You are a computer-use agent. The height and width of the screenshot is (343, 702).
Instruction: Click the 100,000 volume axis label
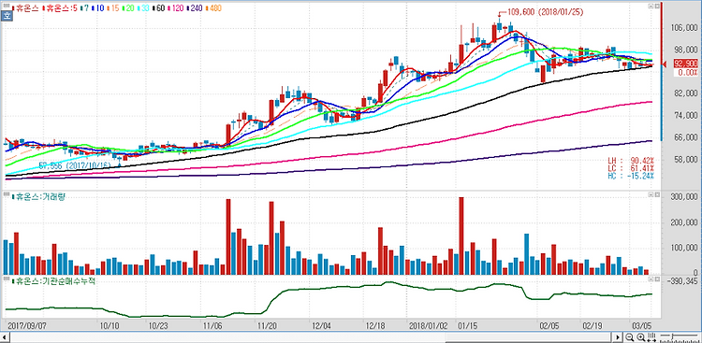pyautogui.click(x=685, y=248)
